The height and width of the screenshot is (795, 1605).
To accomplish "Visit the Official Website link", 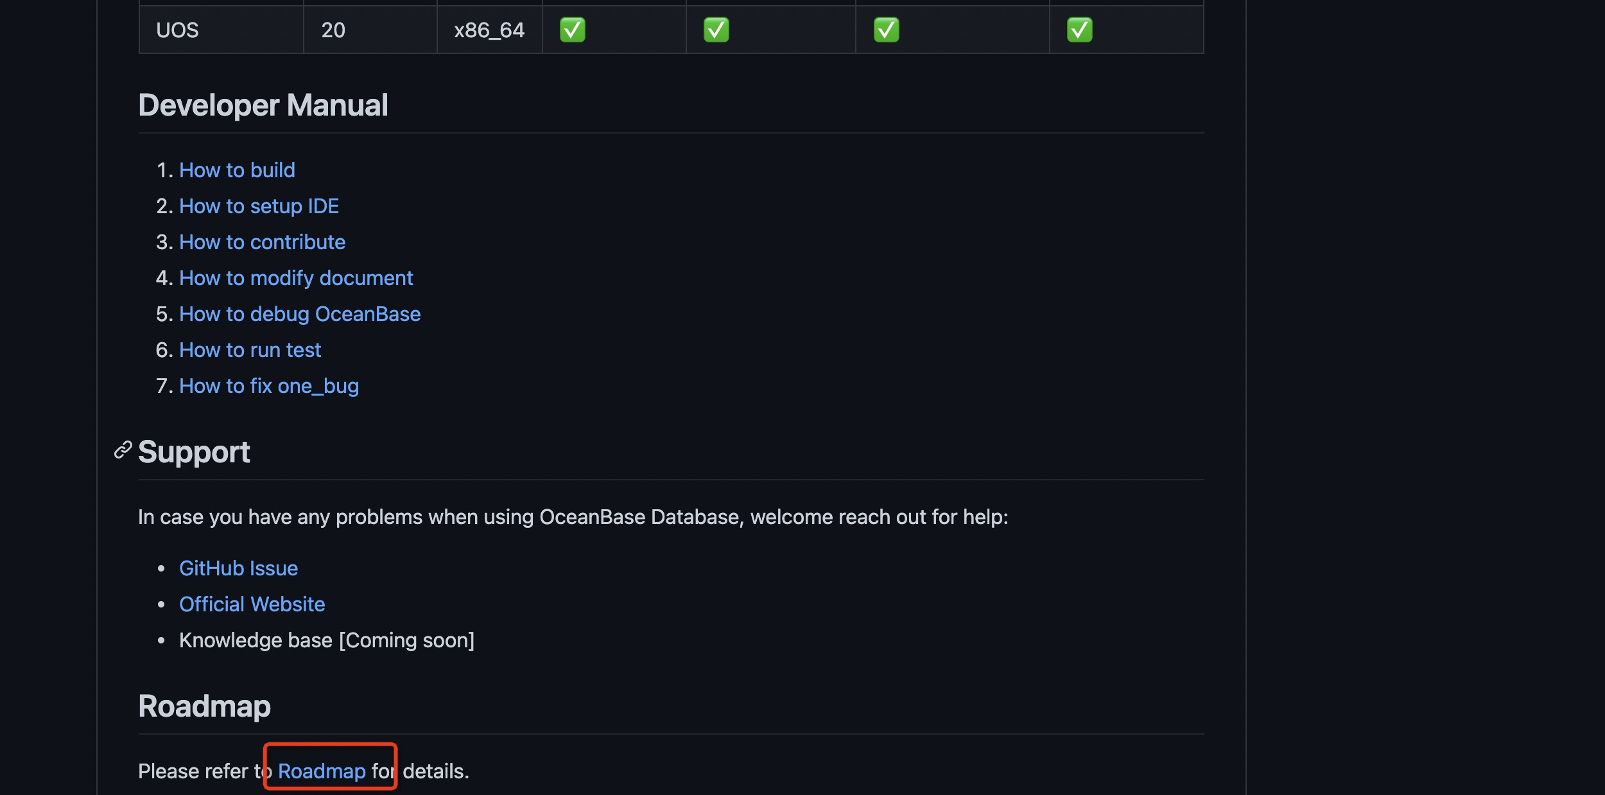I will pos(252,604).
